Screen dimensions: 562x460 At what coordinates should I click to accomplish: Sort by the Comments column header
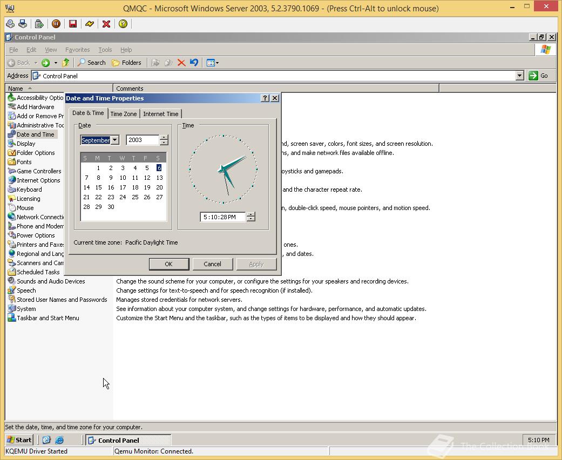276,88
